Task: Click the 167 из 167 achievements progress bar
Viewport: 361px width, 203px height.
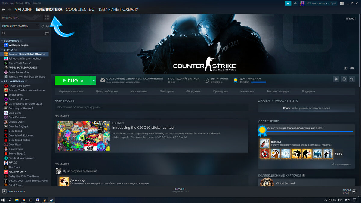Action: point(310,131)
